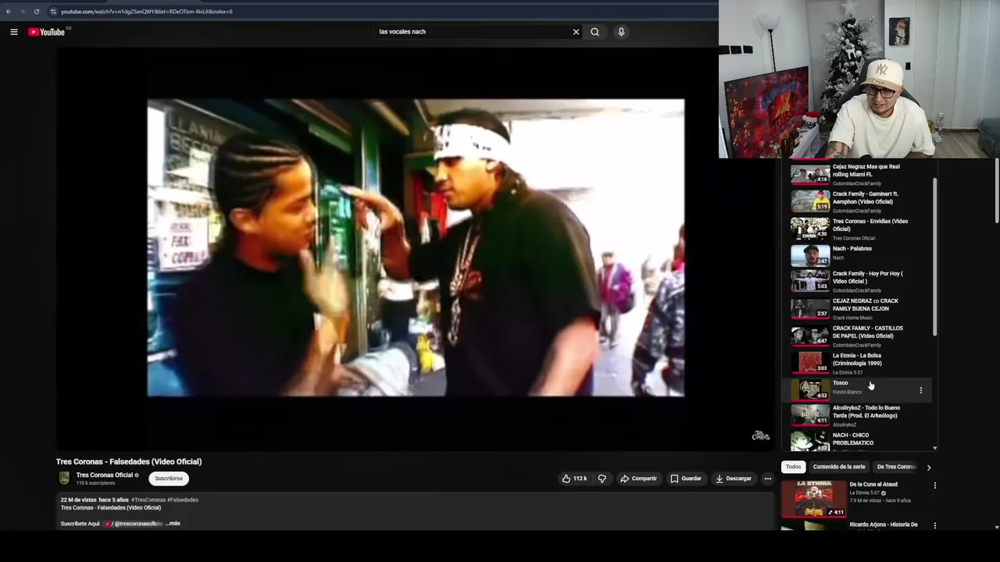Clear the search box with the X
The width and height of the screenshot is (1000, 562).
pos(576,32)
